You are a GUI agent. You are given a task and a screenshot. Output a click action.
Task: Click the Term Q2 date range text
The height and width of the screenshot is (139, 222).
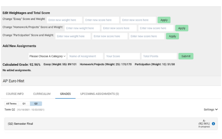click(x=31, y=110)
